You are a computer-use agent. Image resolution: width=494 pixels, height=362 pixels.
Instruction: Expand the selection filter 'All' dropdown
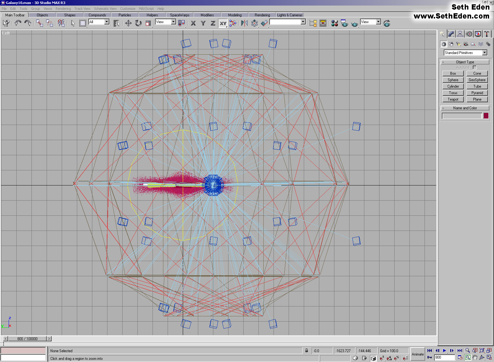[x=107, y=22]
